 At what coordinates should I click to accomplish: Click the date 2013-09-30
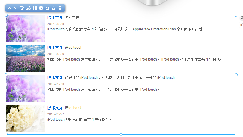click(x=56, y=84)
